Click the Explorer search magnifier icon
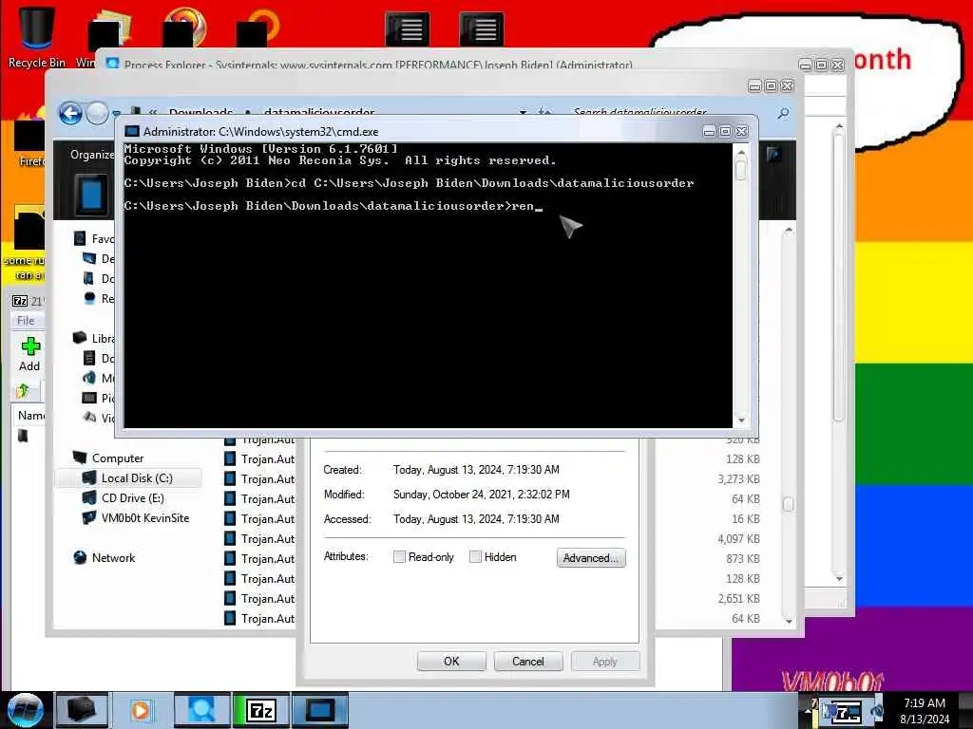 783,114
